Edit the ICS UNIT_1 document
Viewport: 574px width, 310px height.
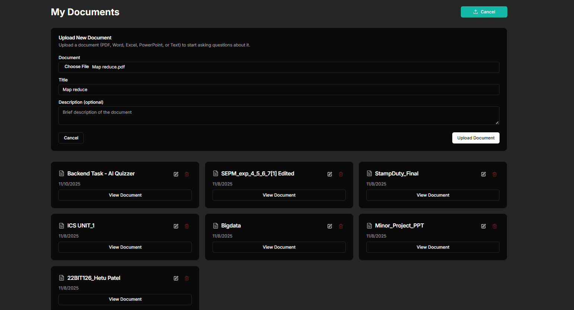tap(176, 226)
